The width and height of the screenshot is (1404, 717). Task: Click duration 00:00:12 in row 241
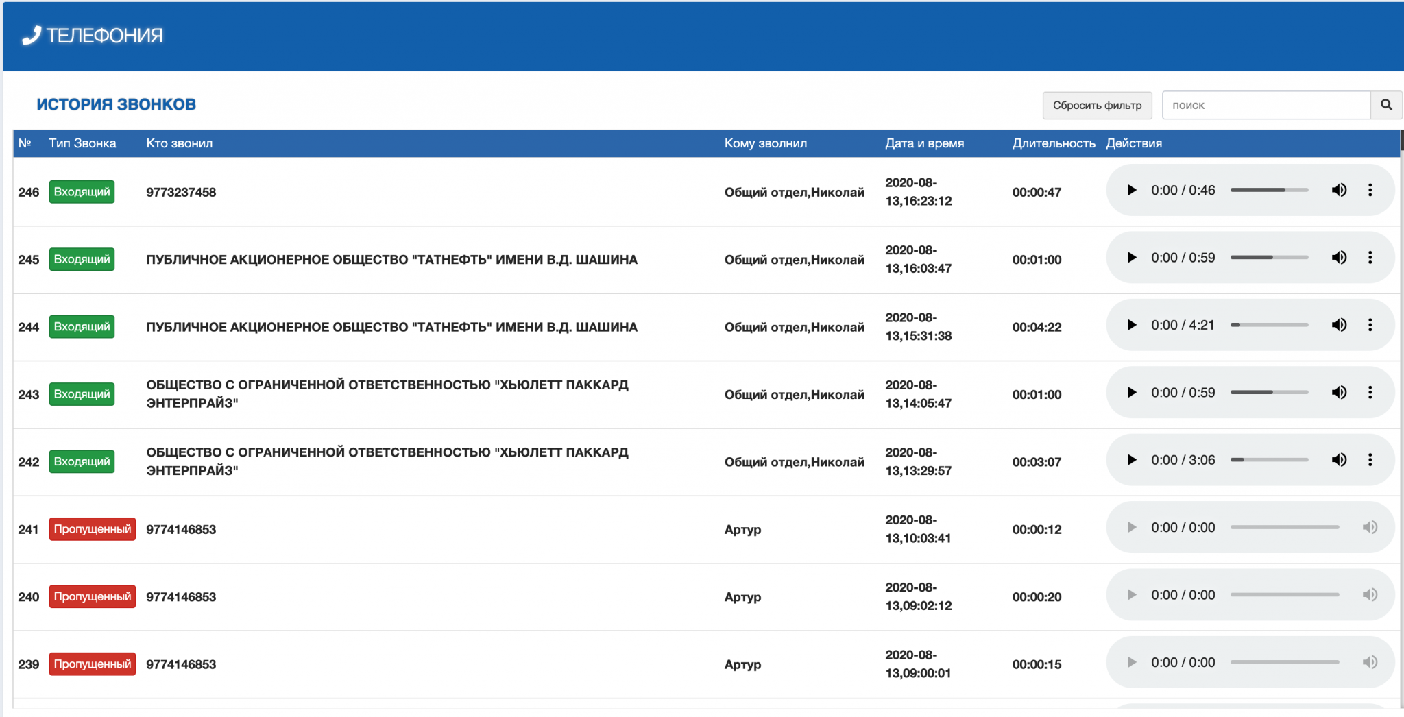pyautogui.click(x=1037, y=529)
